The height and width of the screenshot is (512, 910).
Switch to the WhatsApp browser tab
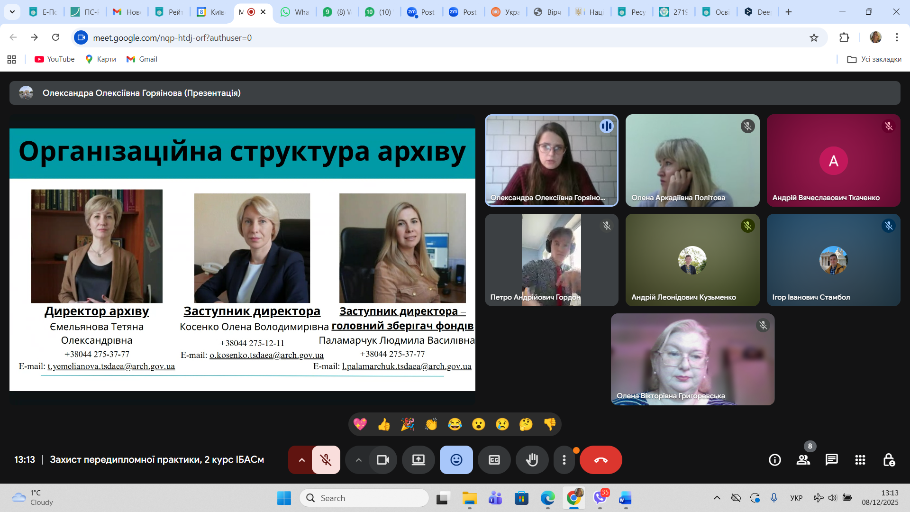(294, 12)
